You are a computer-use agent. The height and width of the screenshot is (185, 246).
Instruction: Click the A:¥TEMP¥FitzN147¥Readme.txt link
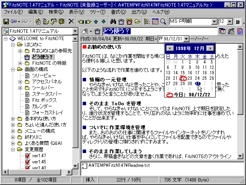(119, 165)
